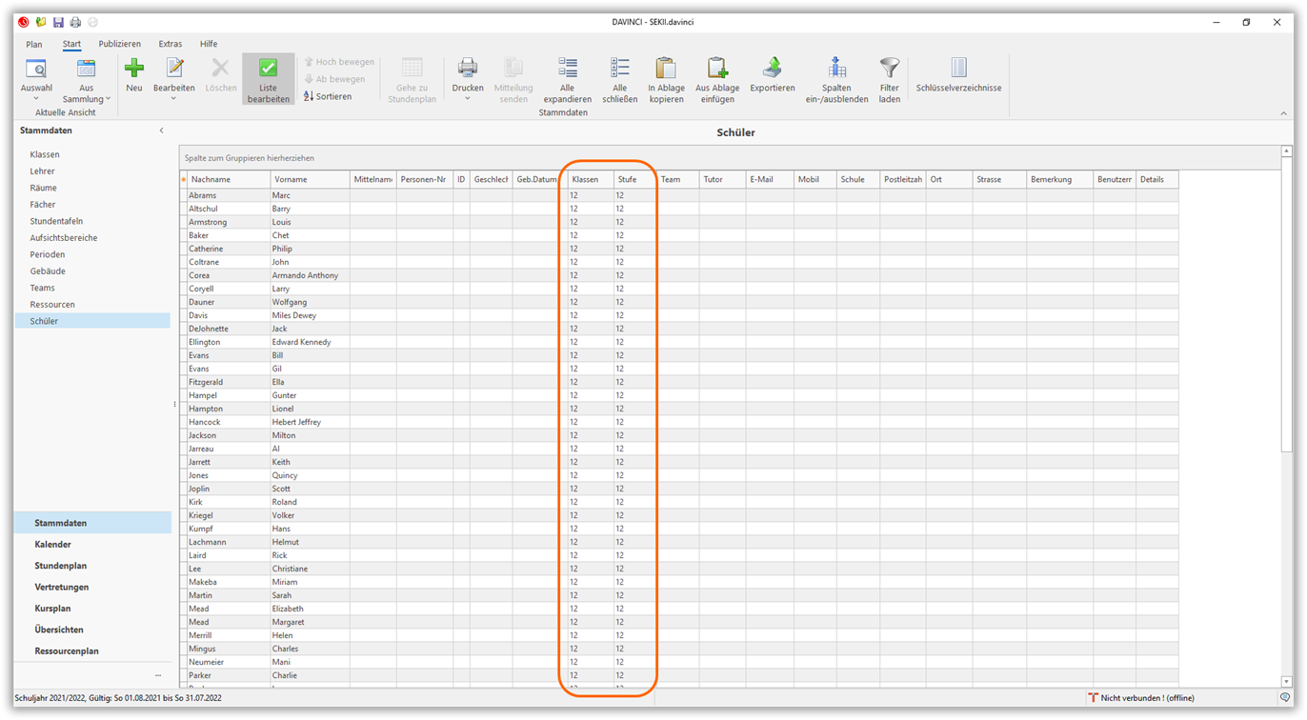The width and height of the screenshot is (1307, 720).
Task: Click In Ablage kopieren icon
Action: click(x=666, y=69)
